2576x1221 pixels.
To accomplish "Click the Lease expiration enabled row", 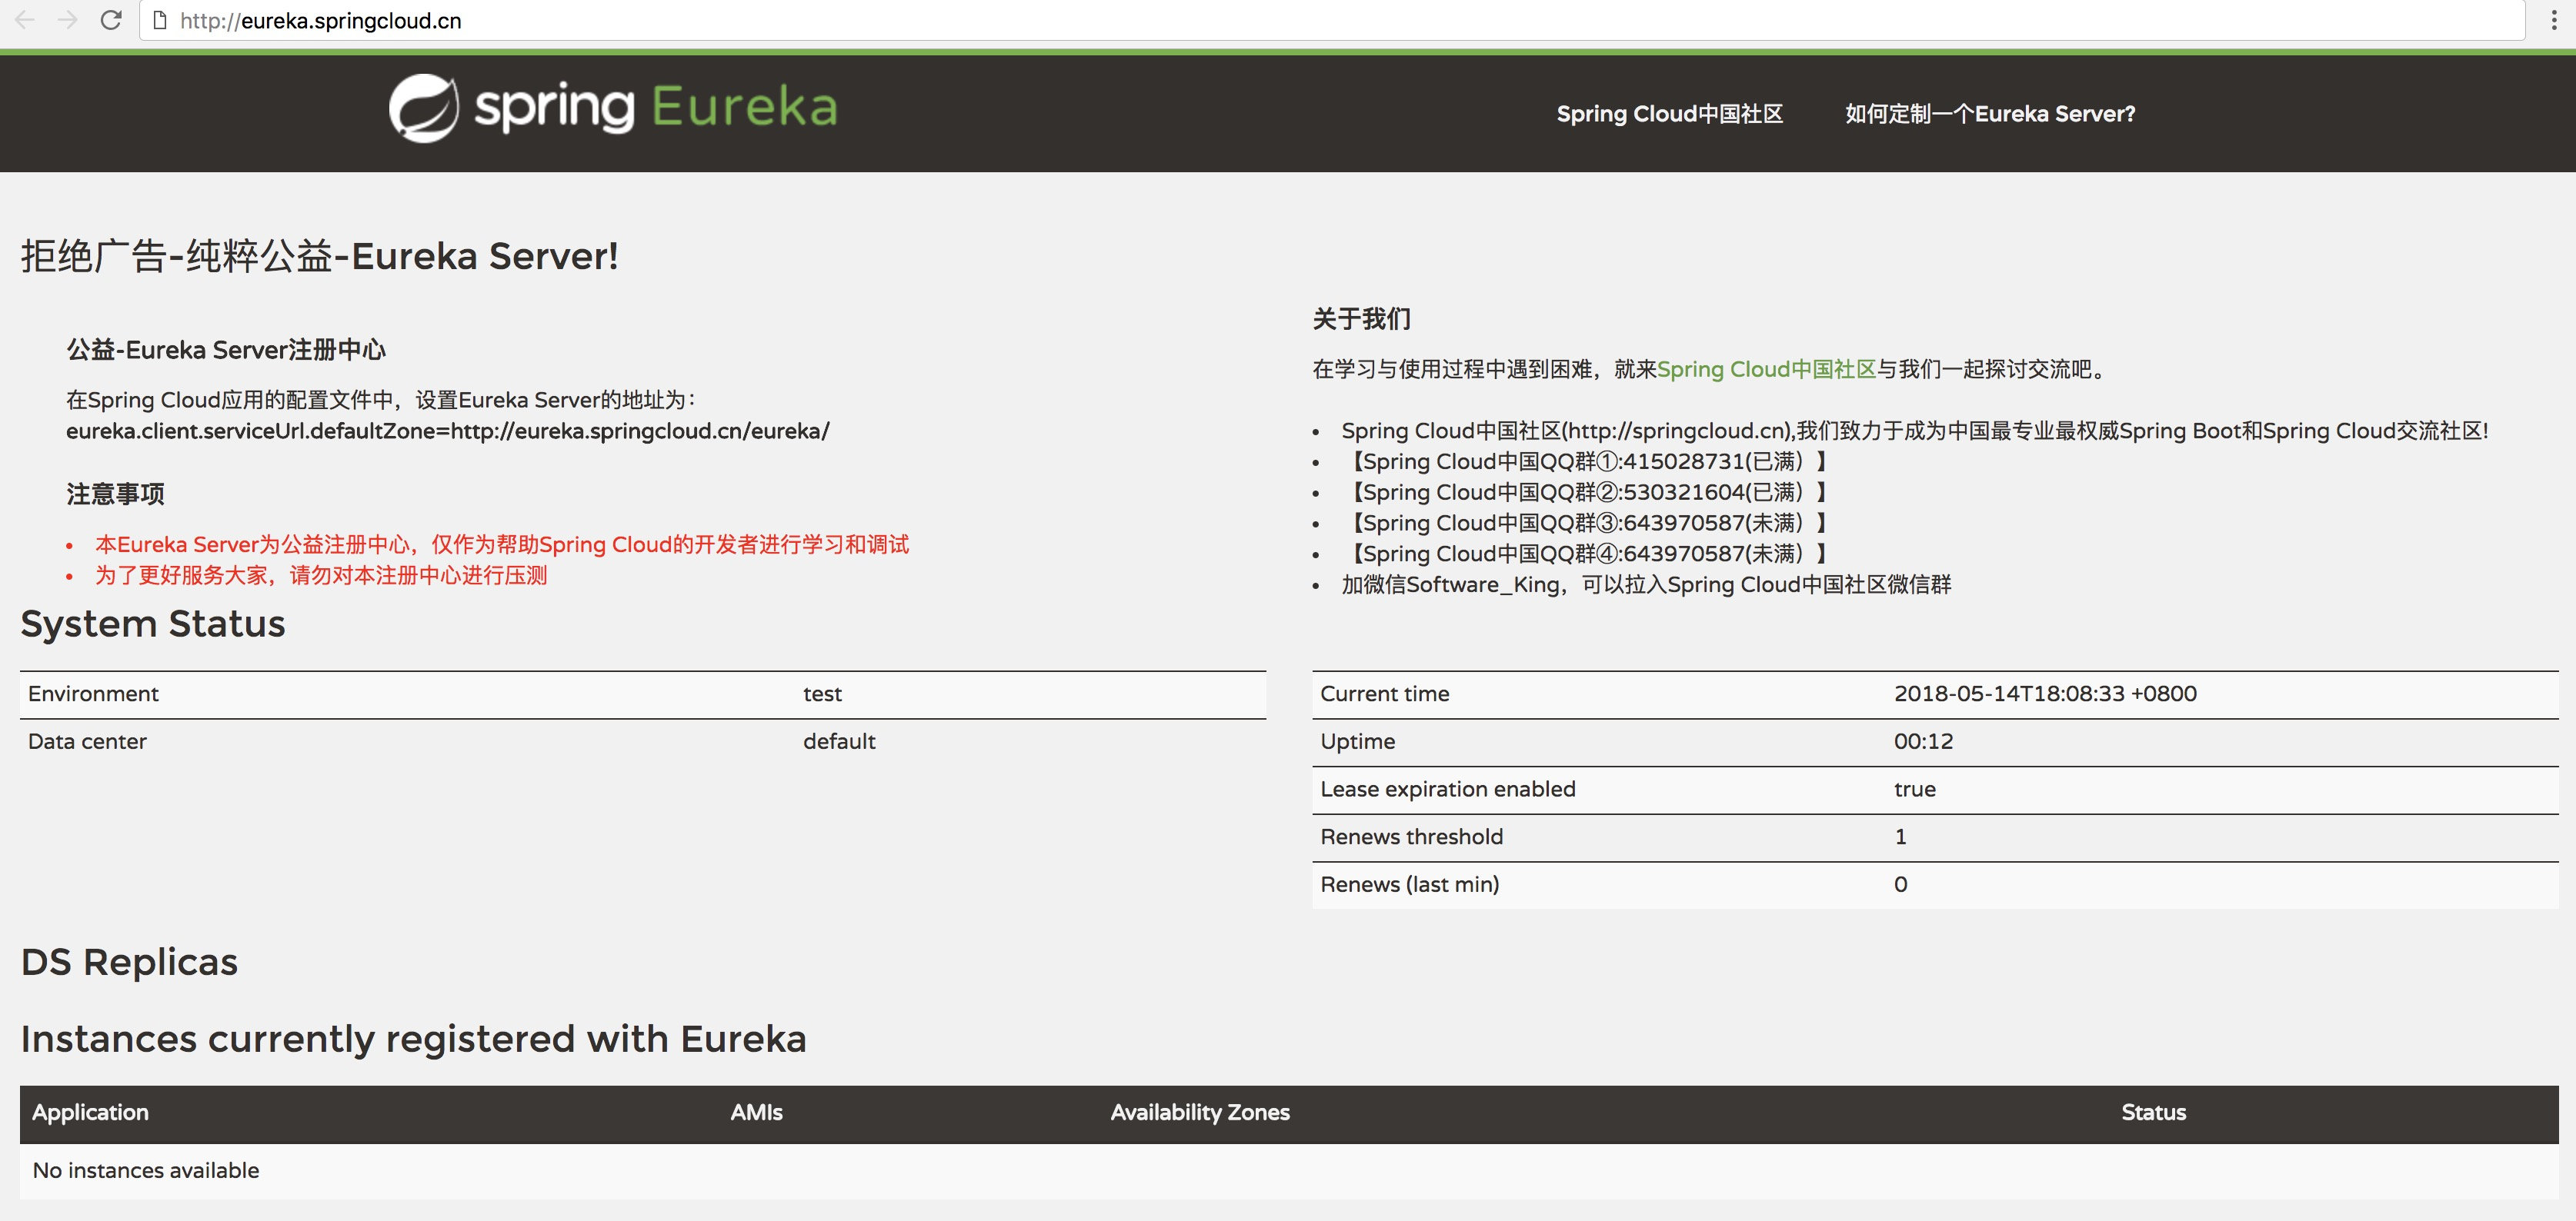I will pyautogui.click(x=1447, y=790).
